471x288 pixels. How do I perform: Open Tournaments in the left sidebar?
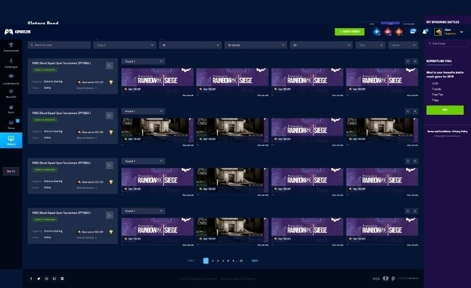tap(11, 47)
